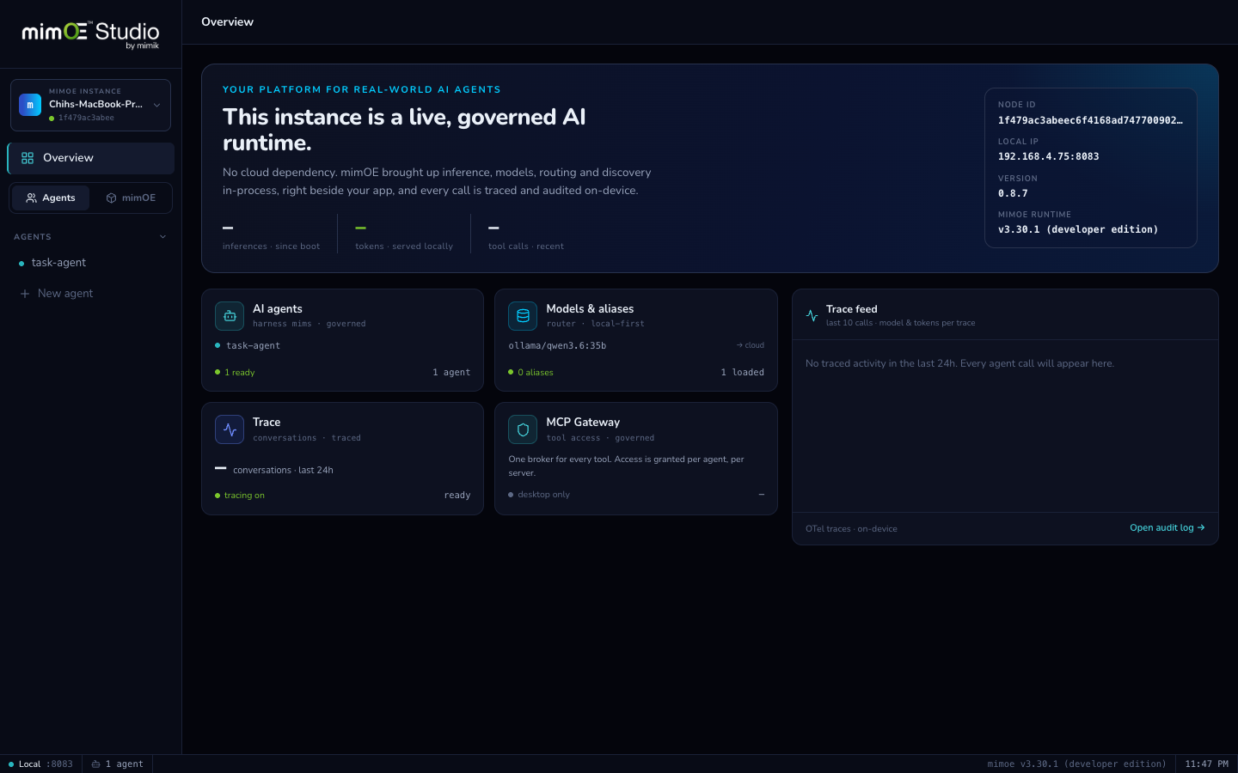Image resolution: width=1238 pixels, height=773 pixels.
Task: Click the status bar mimoe version text
Action: point(1077,764)
